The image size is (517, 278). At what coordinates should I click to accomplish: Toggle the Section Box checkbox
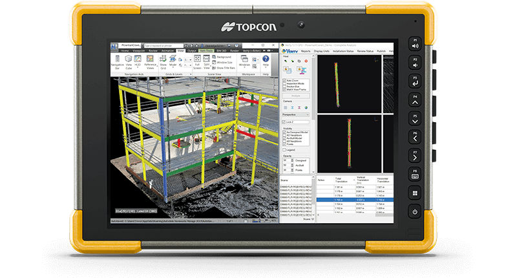(284, 87)
